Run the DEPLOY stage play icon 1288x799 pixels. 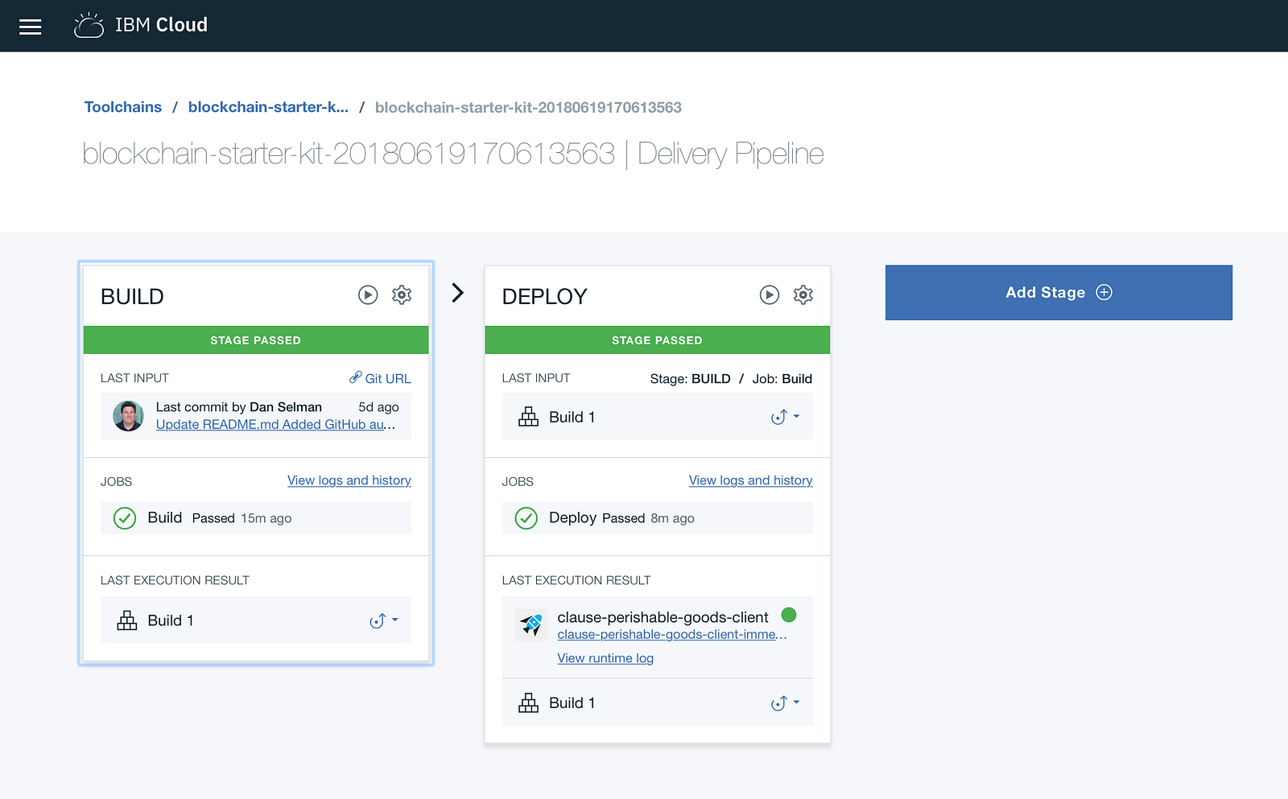coord(770,295)
